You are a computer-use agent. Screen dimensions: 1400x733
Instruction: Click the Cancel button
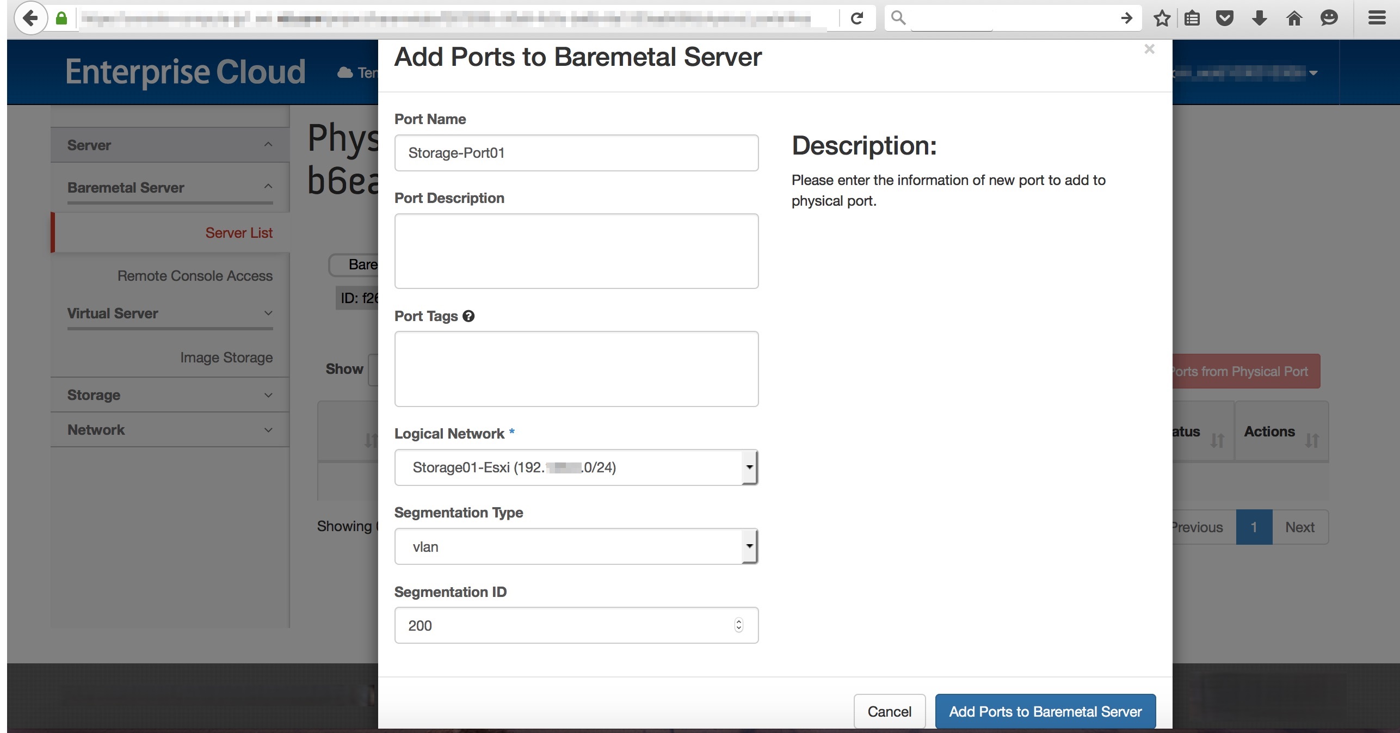point(889,711)
